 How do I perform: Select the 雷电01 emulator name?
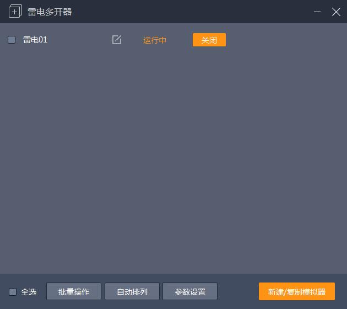click(35, 40)
